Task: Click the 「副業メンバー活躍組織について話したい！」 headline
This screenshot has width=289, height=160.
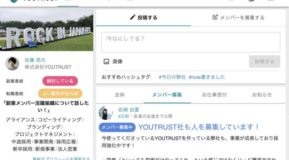Action: tap(46, 106)
